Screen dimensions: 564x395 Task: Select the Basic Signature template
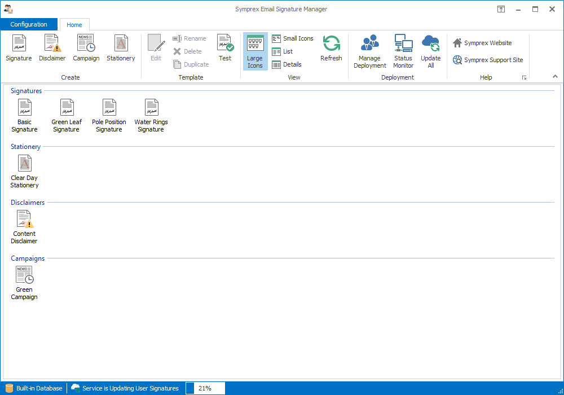(x=24, y=116)
